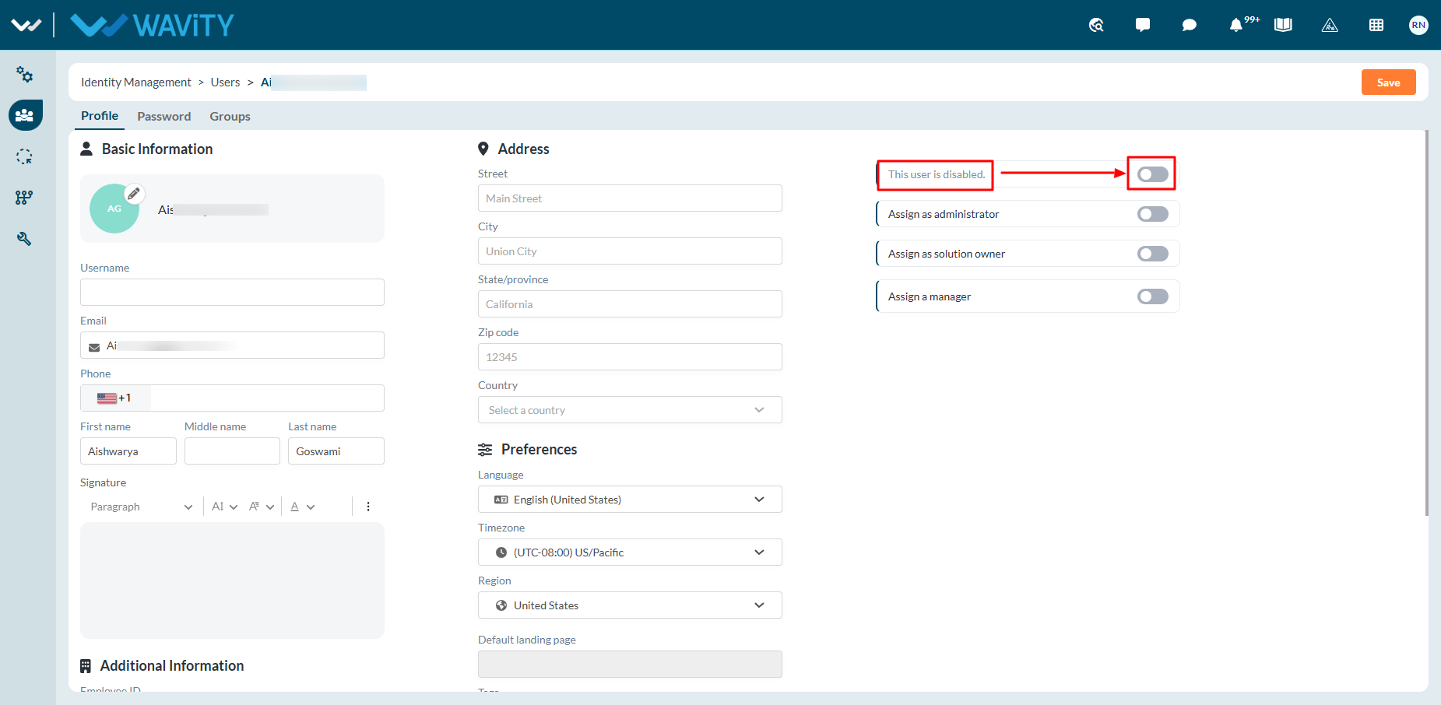
Task: Open the gears settings icon in the sidebar
Action: coord(25,75)
